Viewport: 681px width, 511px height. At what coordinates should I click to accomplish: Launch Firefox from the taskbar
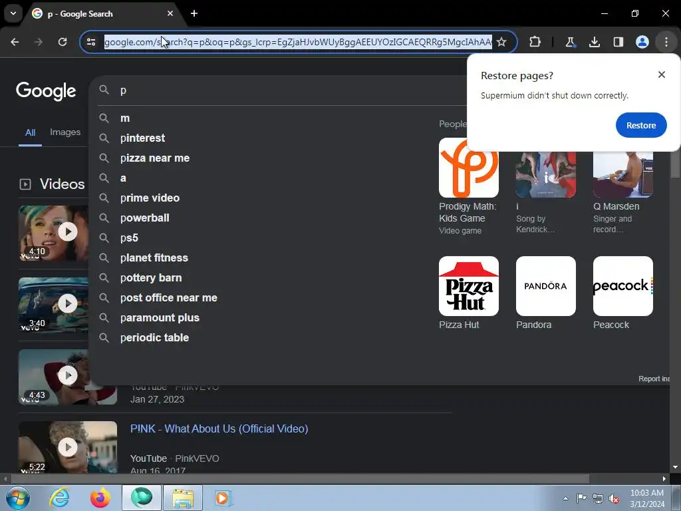pos(100,498)
